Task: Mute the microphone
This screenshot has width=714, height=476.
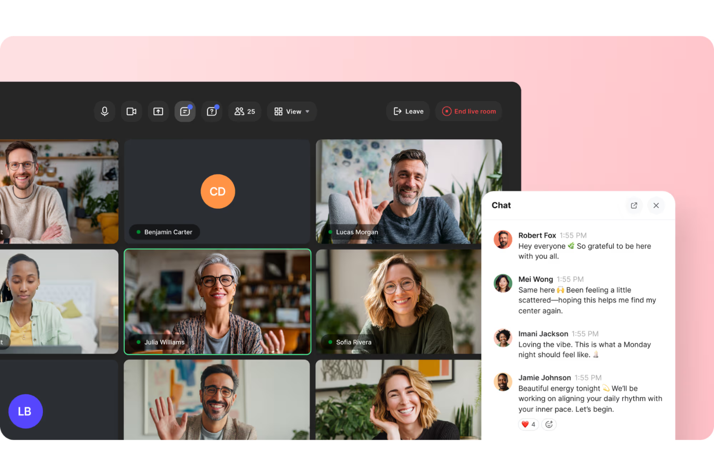Action: point(105,111)
